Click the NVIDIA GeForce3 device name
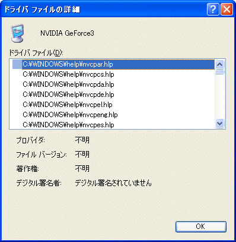Viewport: 236px width, 242px height. 67,33
